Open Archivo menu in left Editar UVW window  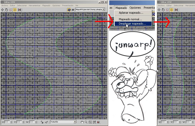(5, 6)
